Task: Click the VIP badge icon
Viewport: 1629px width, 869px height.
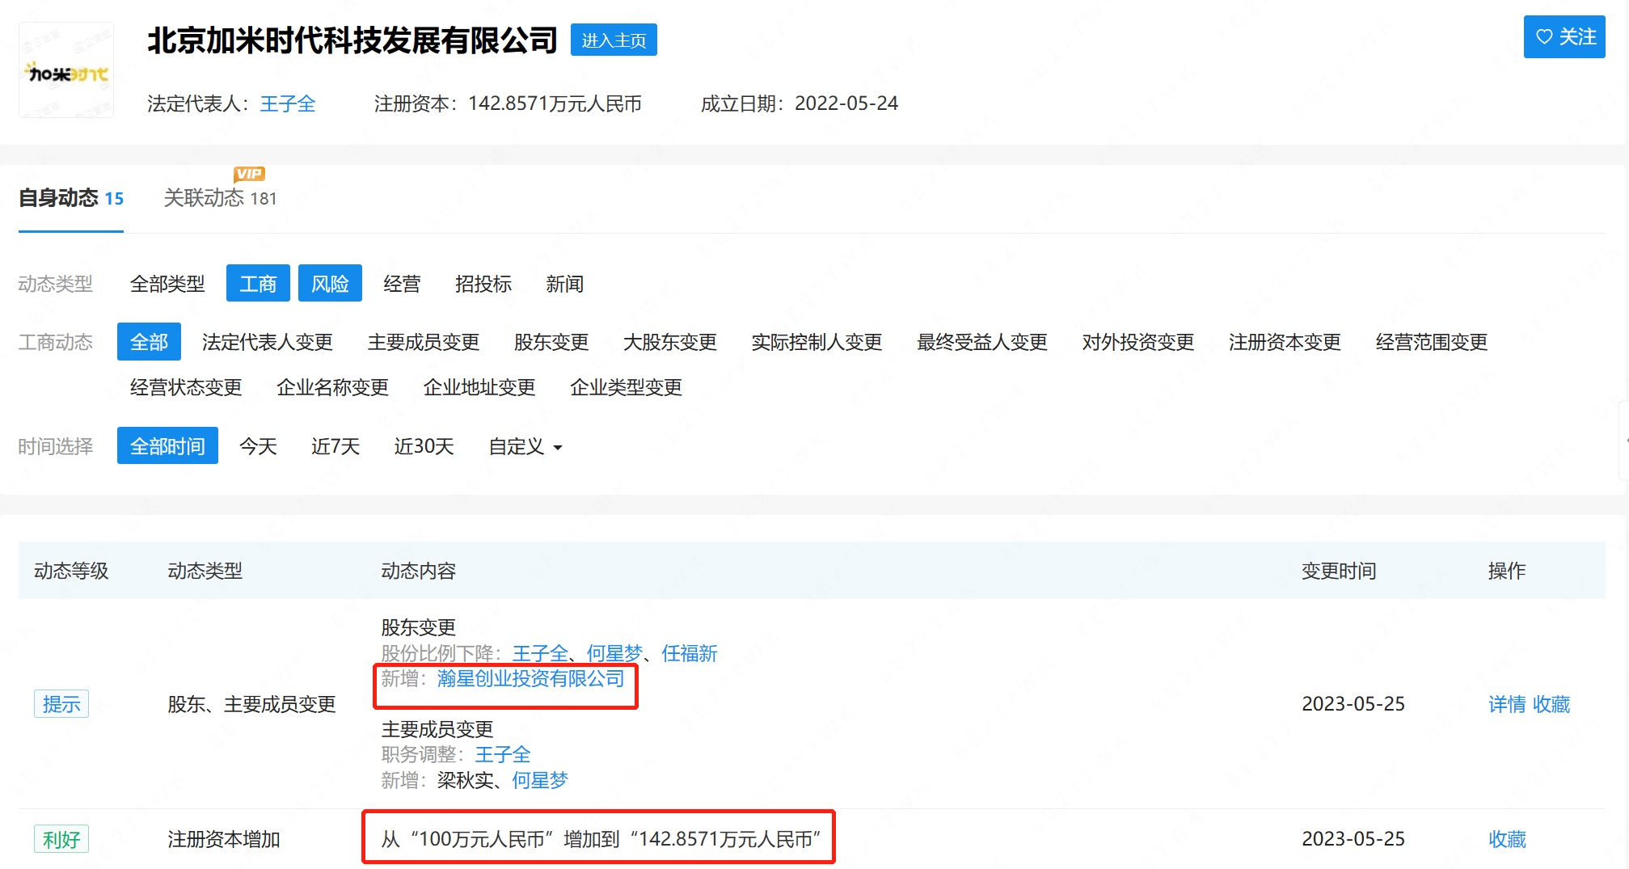Action: pos(249,174)
